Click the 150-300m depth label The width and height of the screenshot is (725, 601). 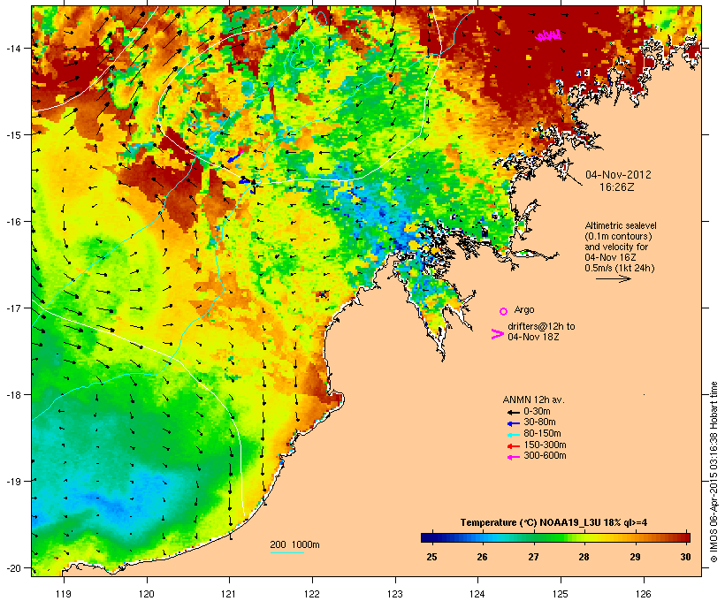(546, 445)
